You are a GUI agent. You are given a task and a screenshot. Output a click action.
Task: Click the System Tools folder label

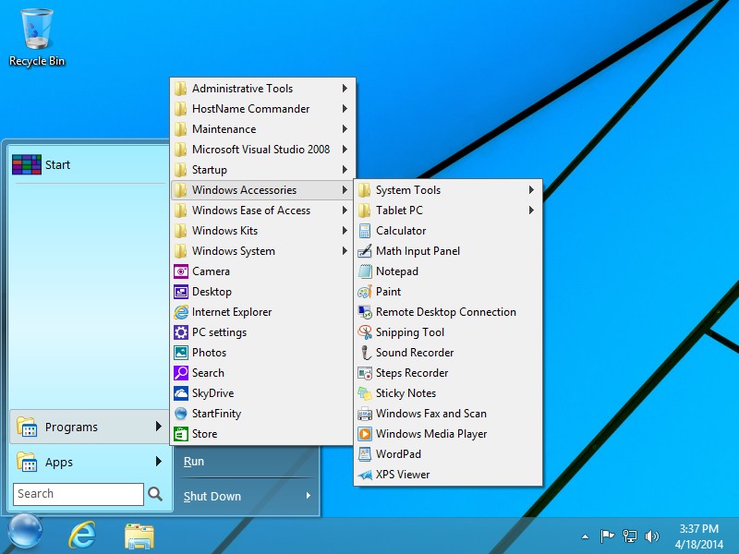coord(408,190)
